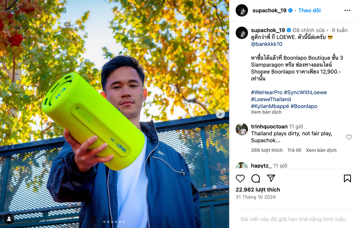Click the trinhquoctoan commenter avatar
The height and width of the screenshot is (228, 358).
242,129
